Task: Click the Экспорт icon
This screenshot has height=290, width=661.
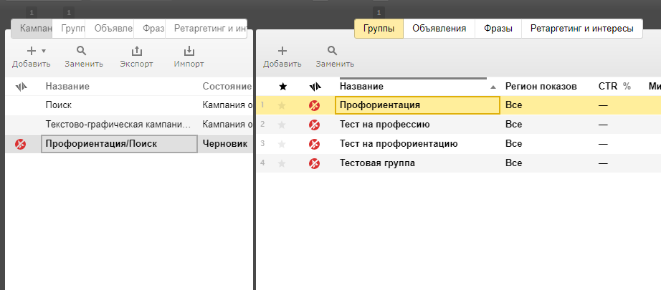Action: coord(137,52)
